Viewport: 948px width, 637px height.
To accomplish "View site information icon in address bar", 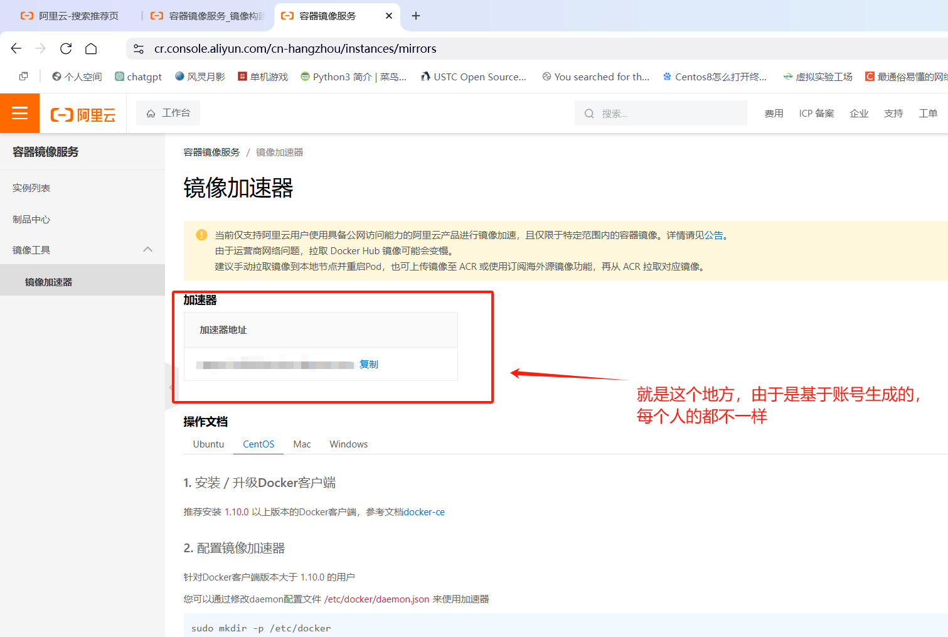I will click(x=139, y=49).
